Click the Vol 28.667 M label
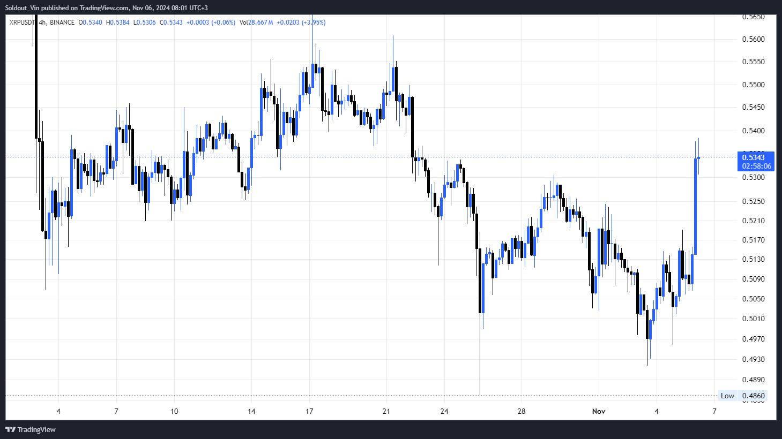 (256, 22)
